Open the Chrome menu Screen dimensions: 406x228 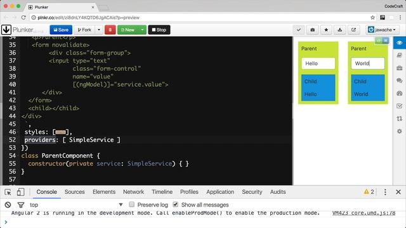pos(400,18)
